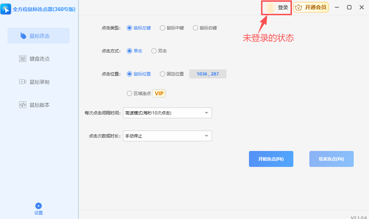Click the VIP badge next to 区域连点
Viewport: 369px width, 219px height.
tap(159, 93)
